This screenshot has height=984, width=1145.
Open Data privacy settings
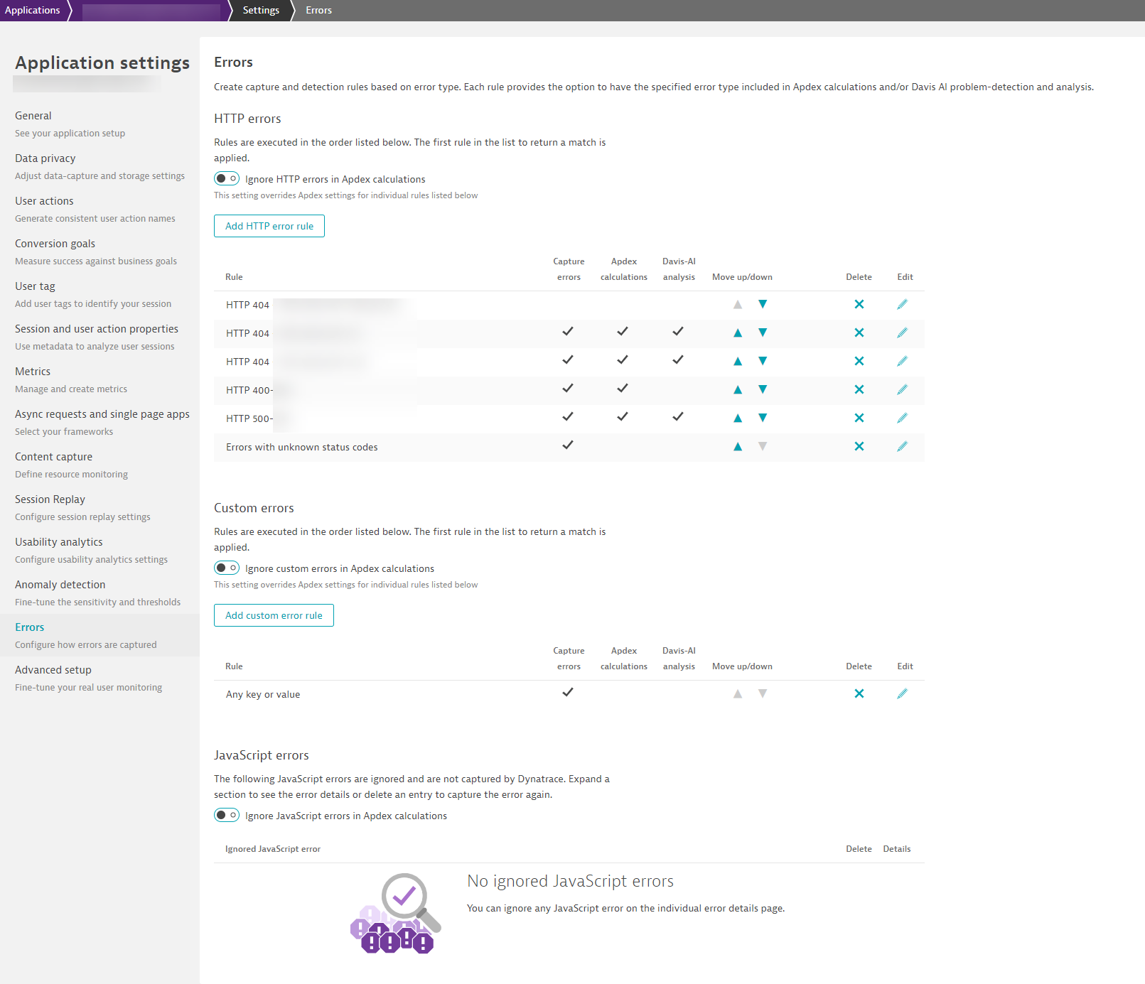point(45,158)
